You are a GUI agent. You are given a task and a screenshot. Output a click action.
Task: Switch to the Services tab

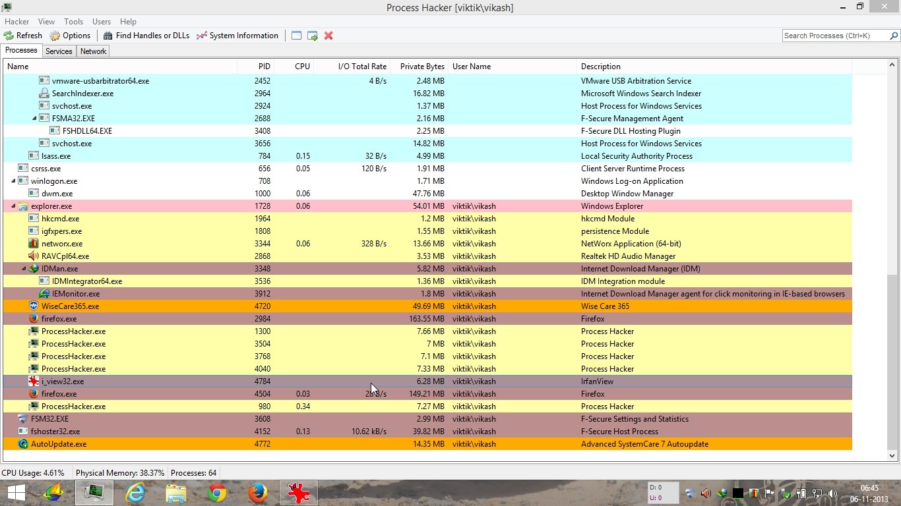tap(59, 51)
